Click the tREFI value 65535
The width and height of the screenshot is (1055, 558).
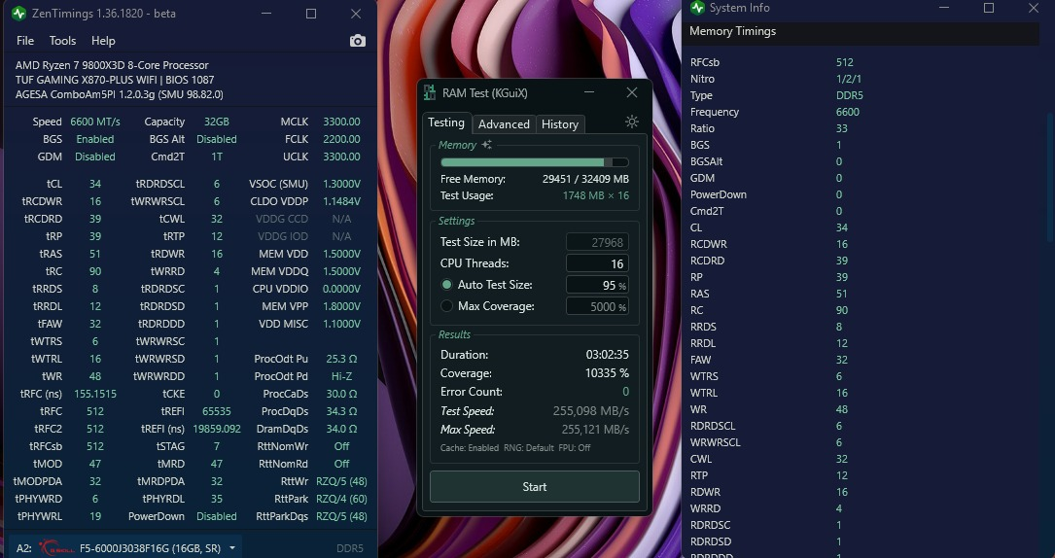click(x=217, y=411)
